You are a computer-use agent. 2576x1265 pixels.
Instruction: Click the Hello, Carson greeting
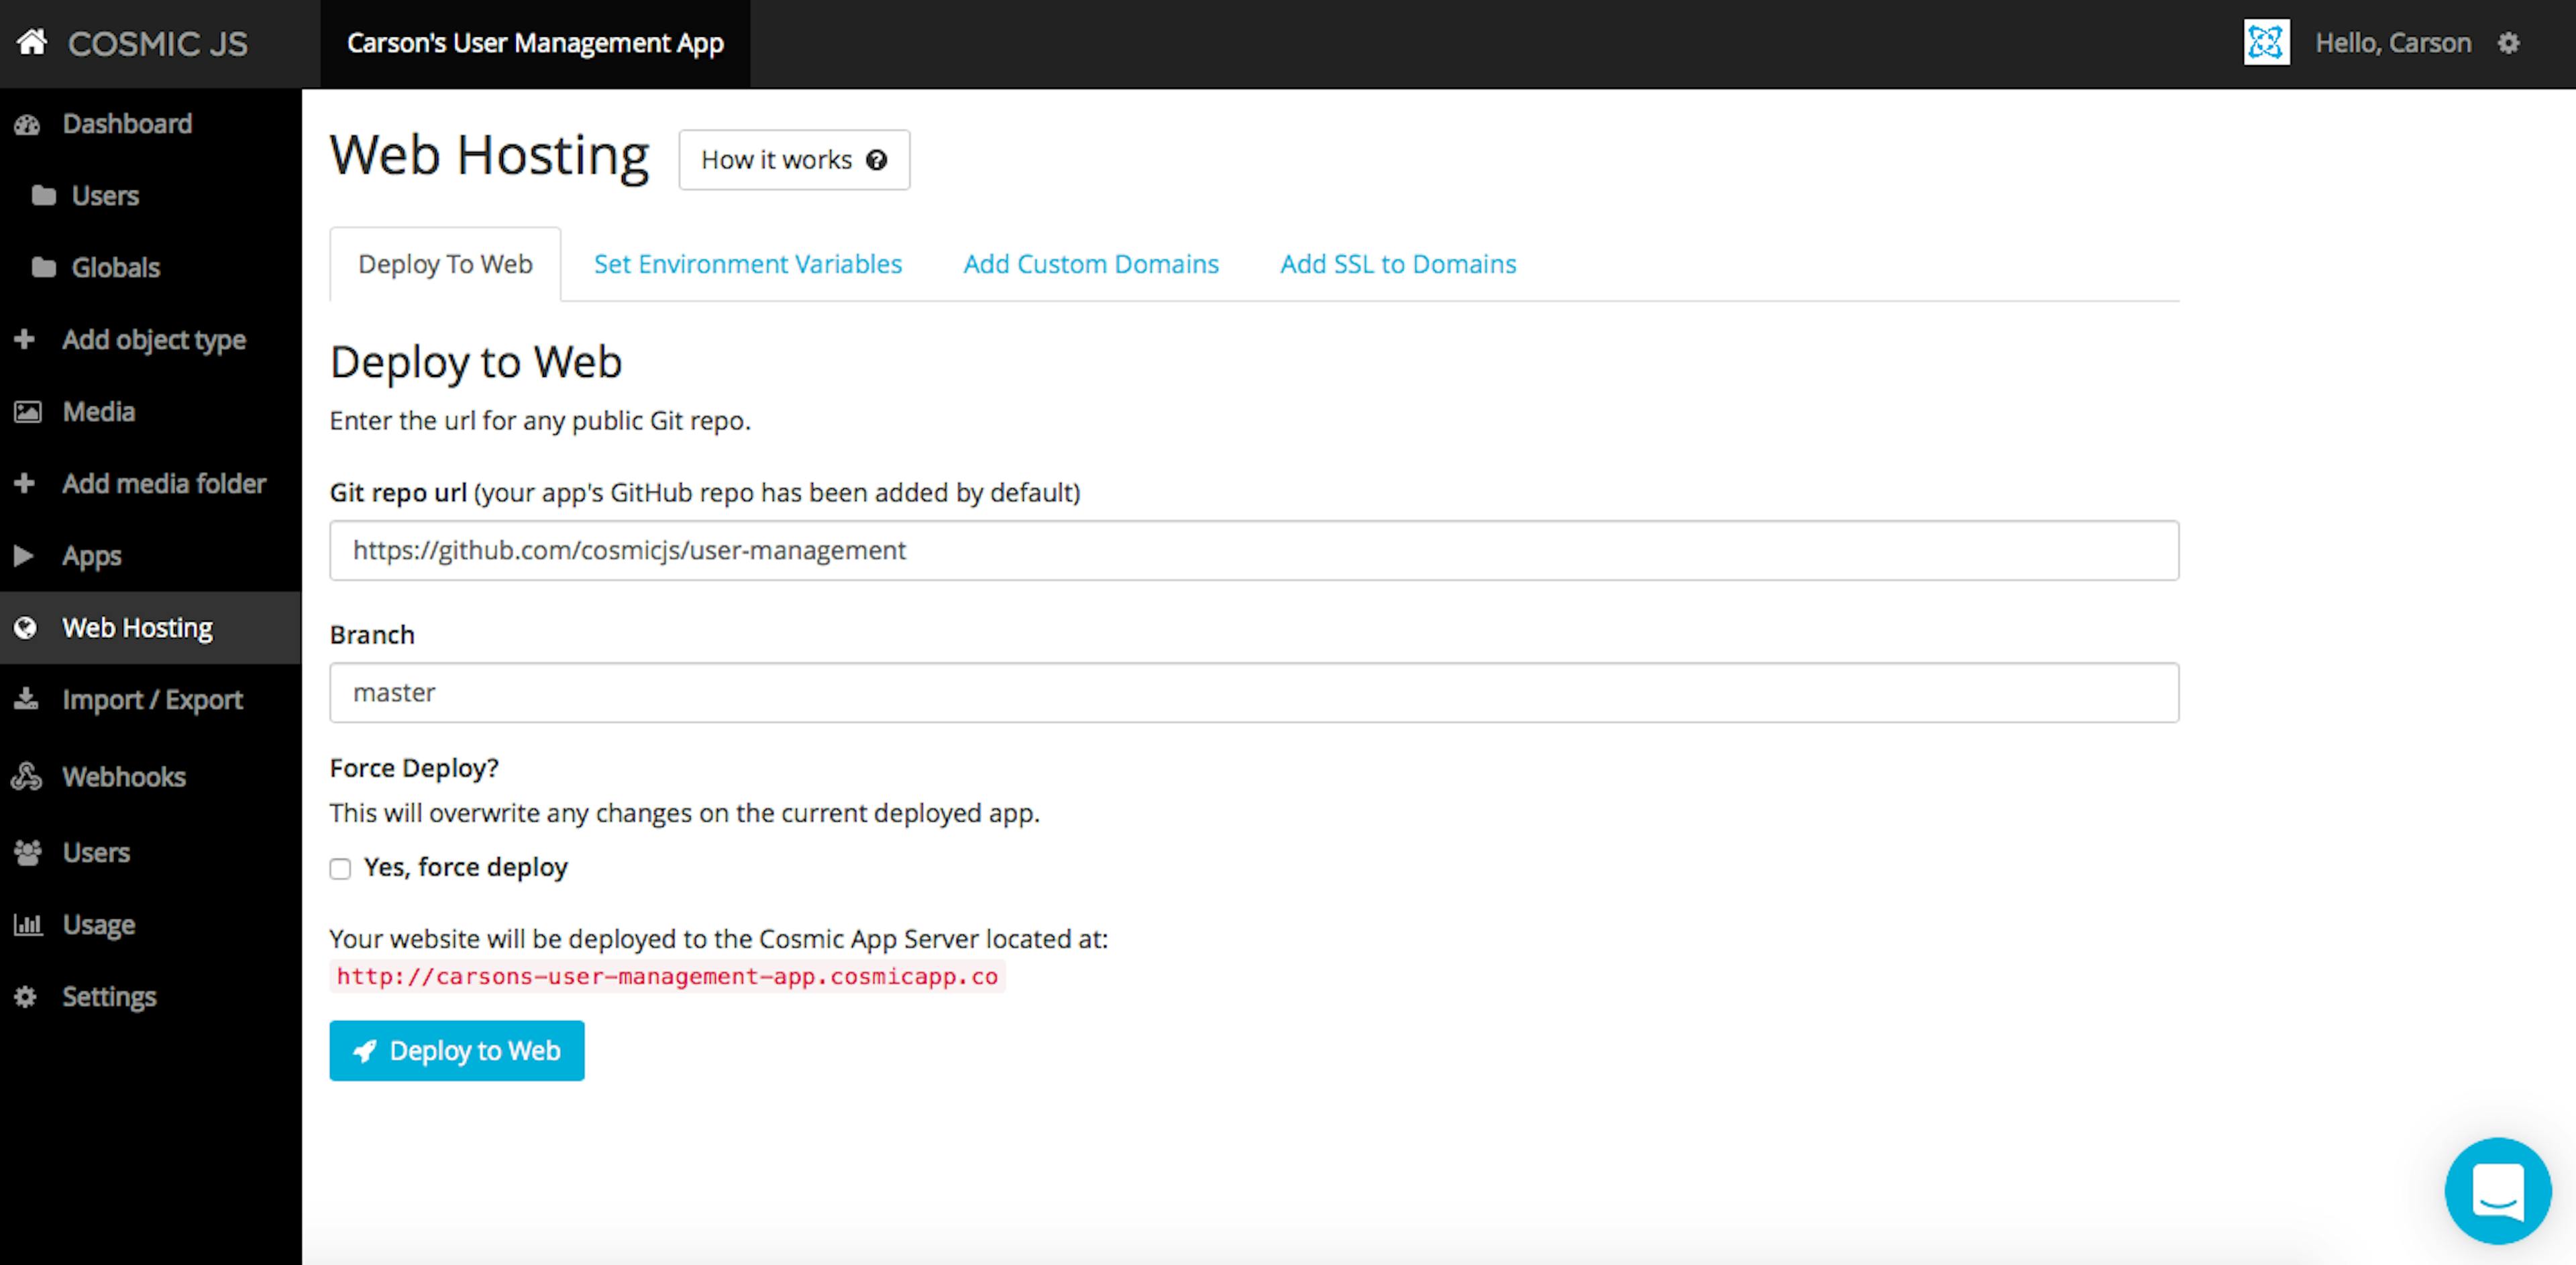click(x=2393, y=43)
